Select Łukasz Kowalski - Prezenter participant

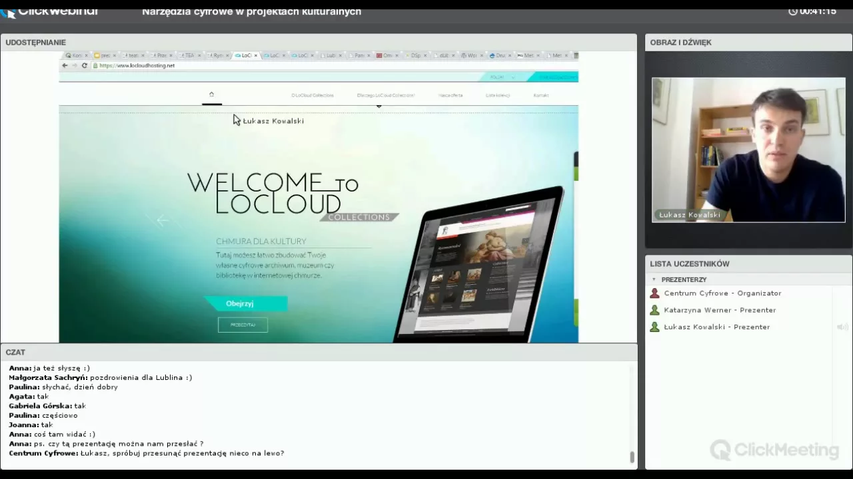[x=717, y=327]
